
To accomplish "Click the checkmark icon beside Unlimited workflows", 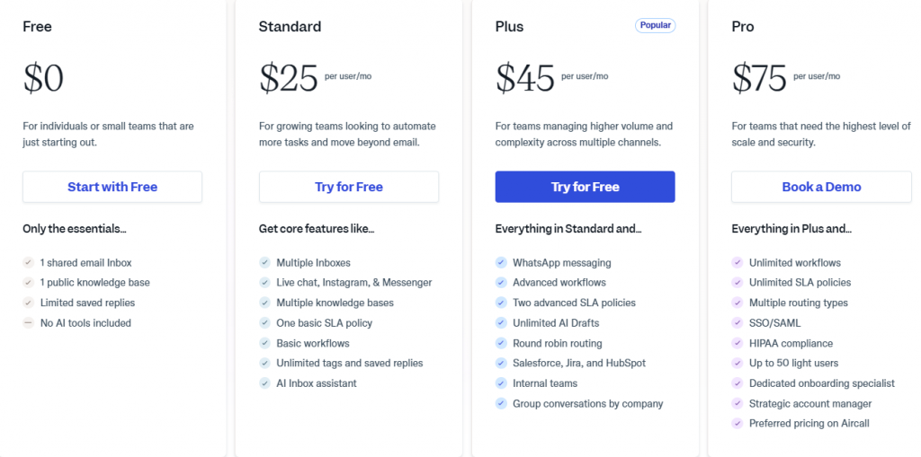I will pyautogui.click(x=738, y=263).
